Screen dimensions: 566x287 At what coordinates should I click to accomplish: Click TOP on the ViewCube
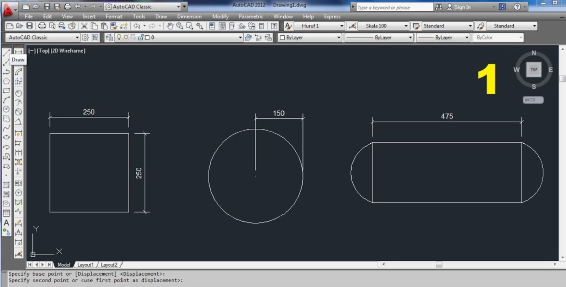tap(534, 69)
